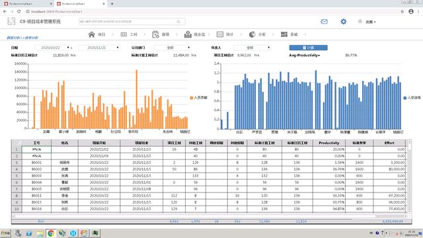Click the home house icon in navigation
Screen dimensions: 423x238
(91, 34)
